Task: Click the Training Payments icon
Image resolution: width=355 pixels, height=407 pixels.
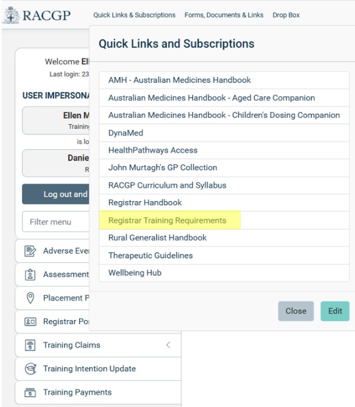Action: (x=31, y=392)
